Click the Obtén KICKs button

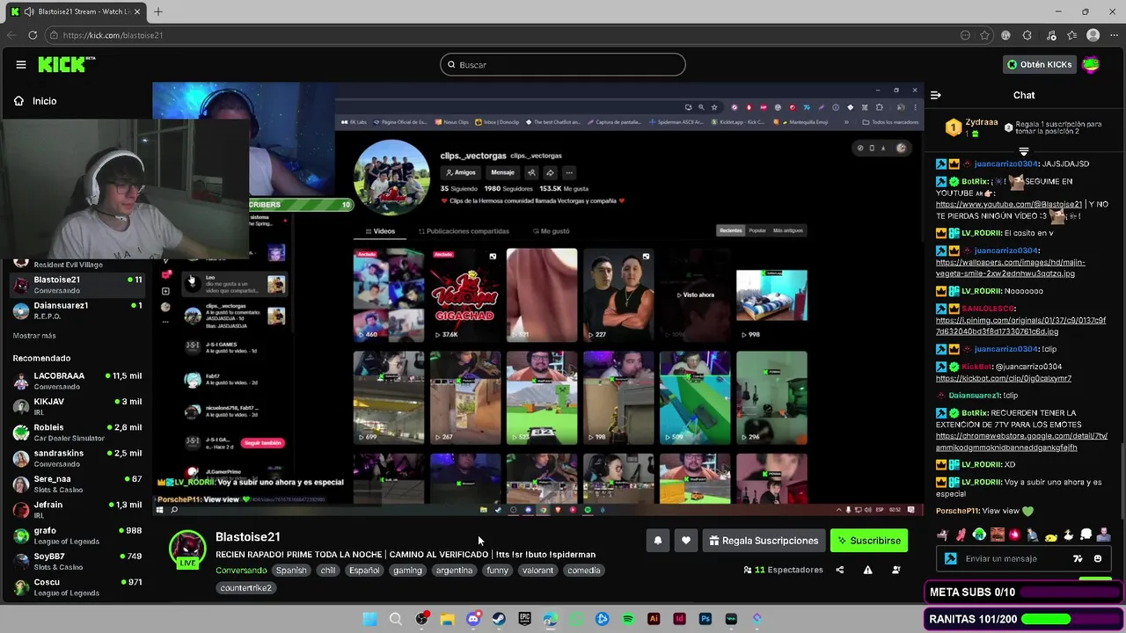[x=1040, y=64]
